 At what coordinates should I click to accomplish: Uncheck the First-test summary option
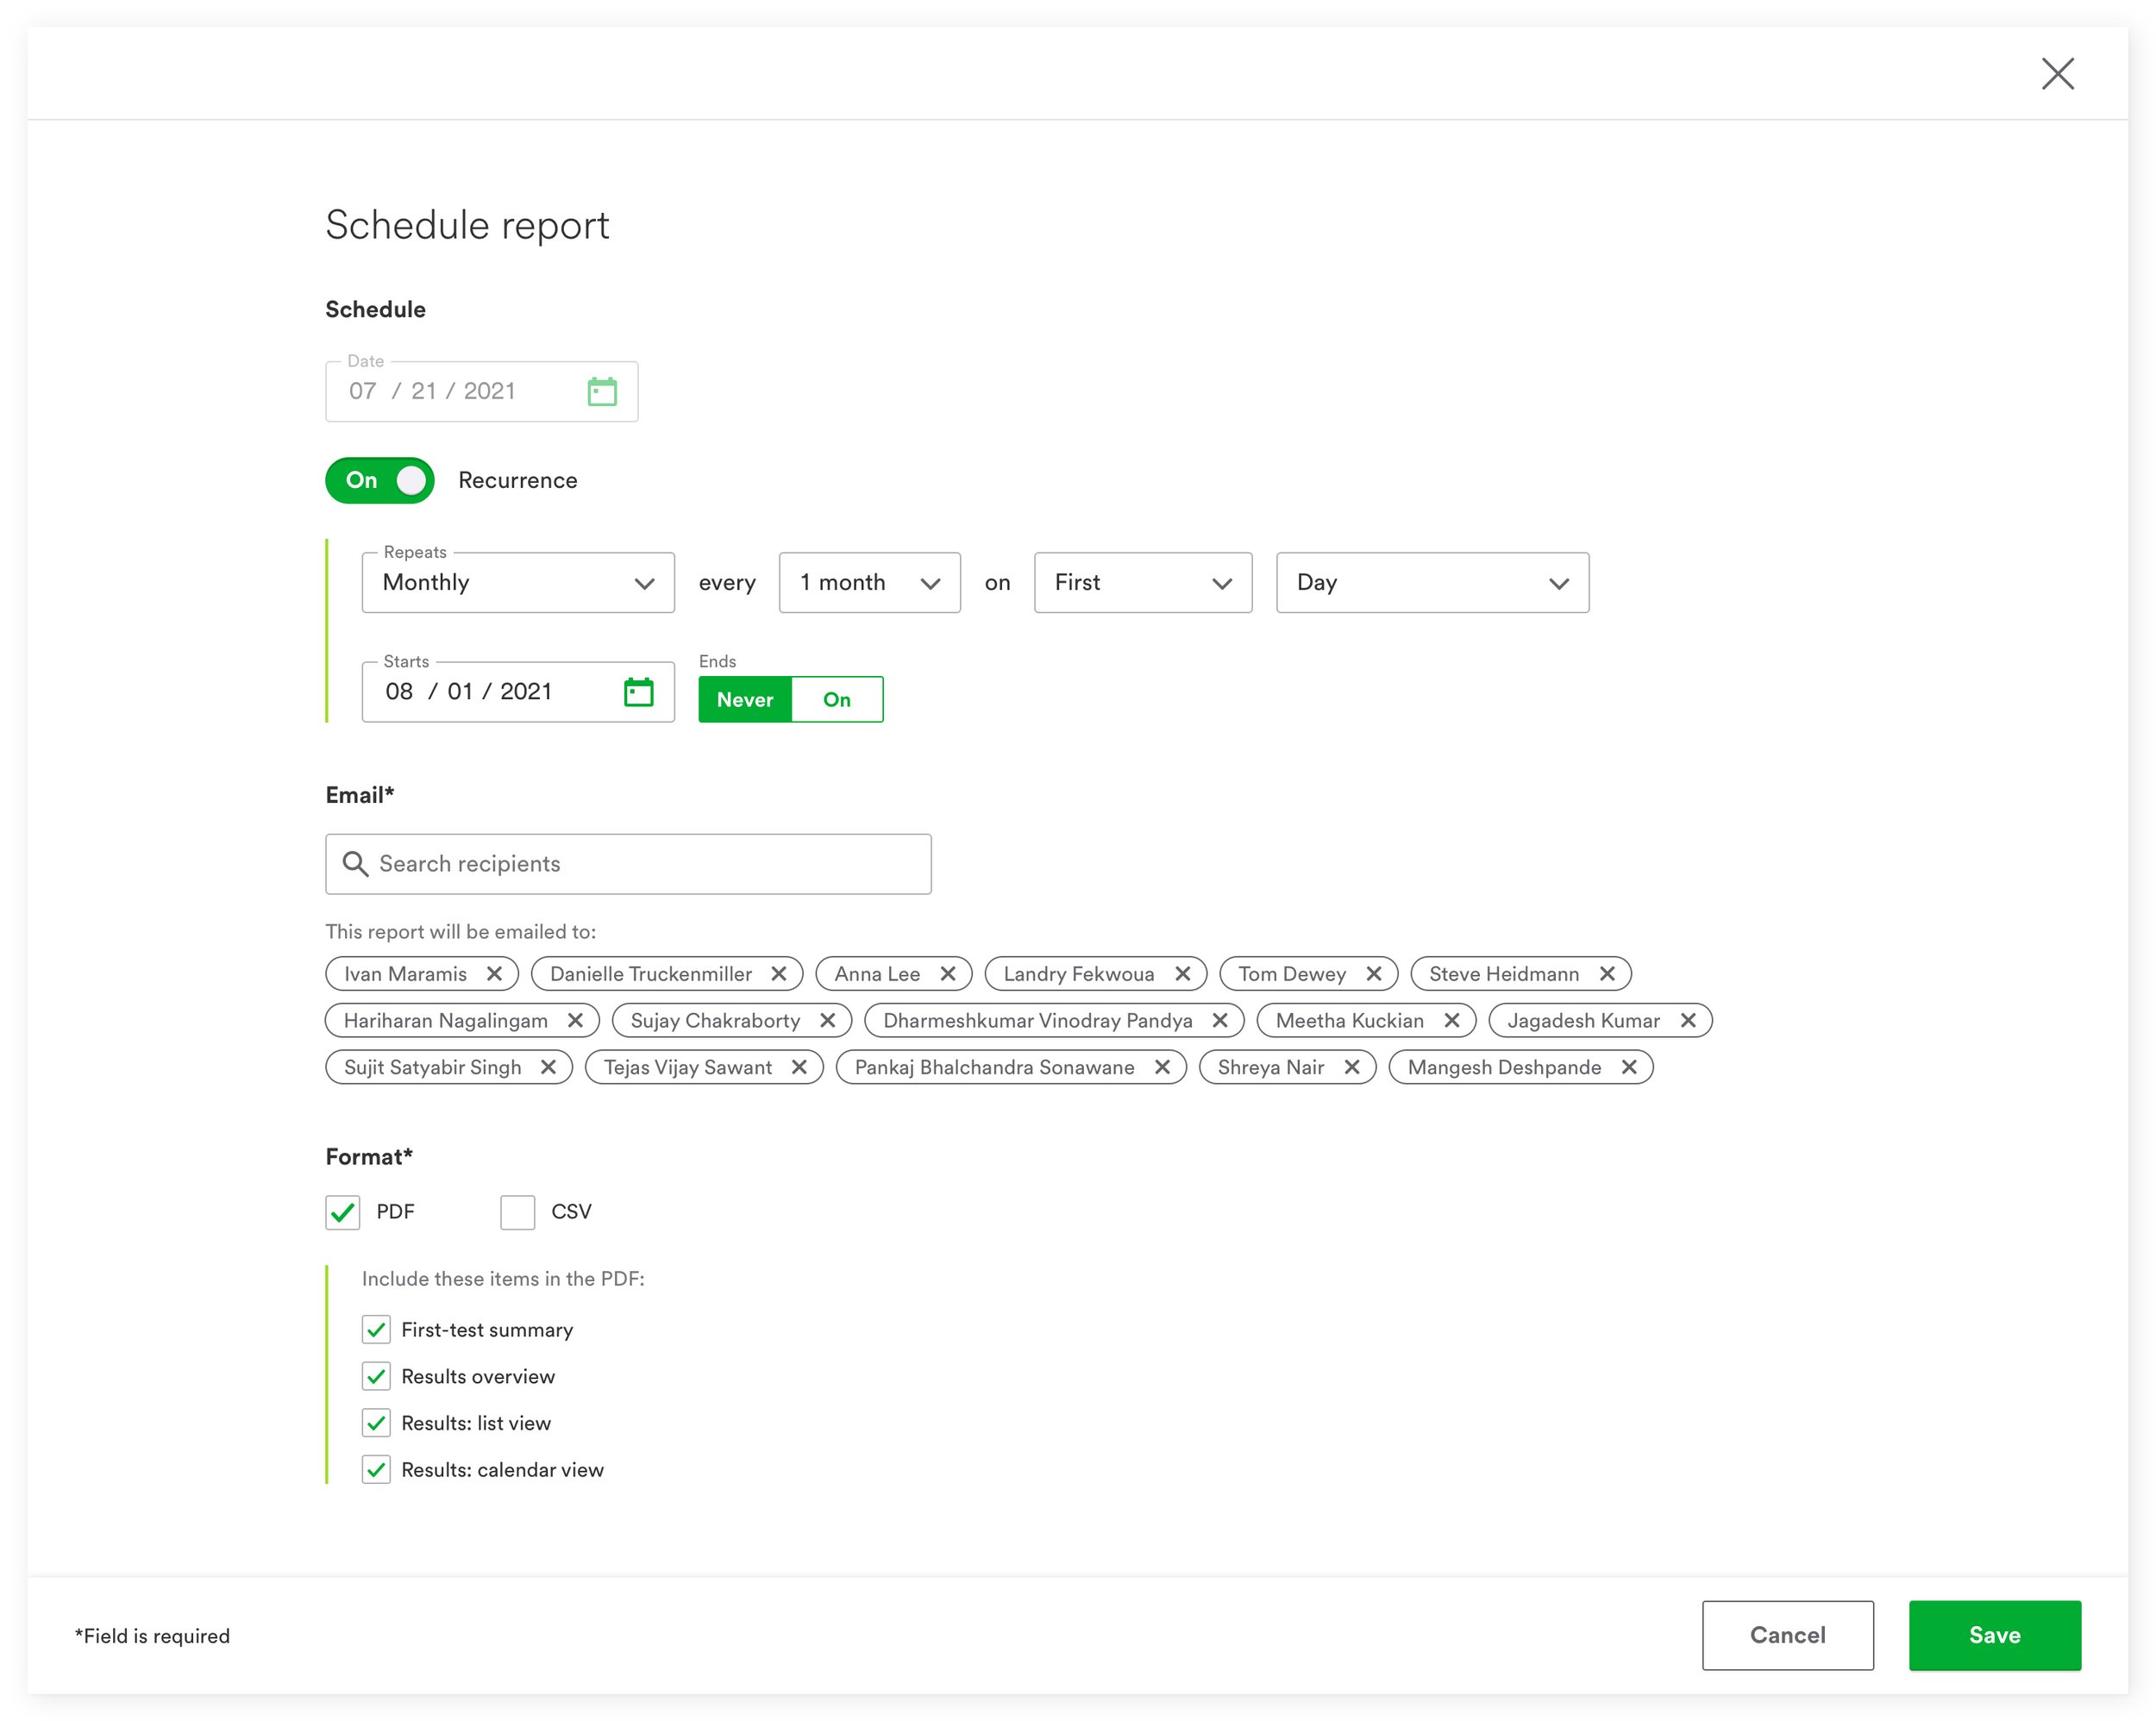(376, 1330)
